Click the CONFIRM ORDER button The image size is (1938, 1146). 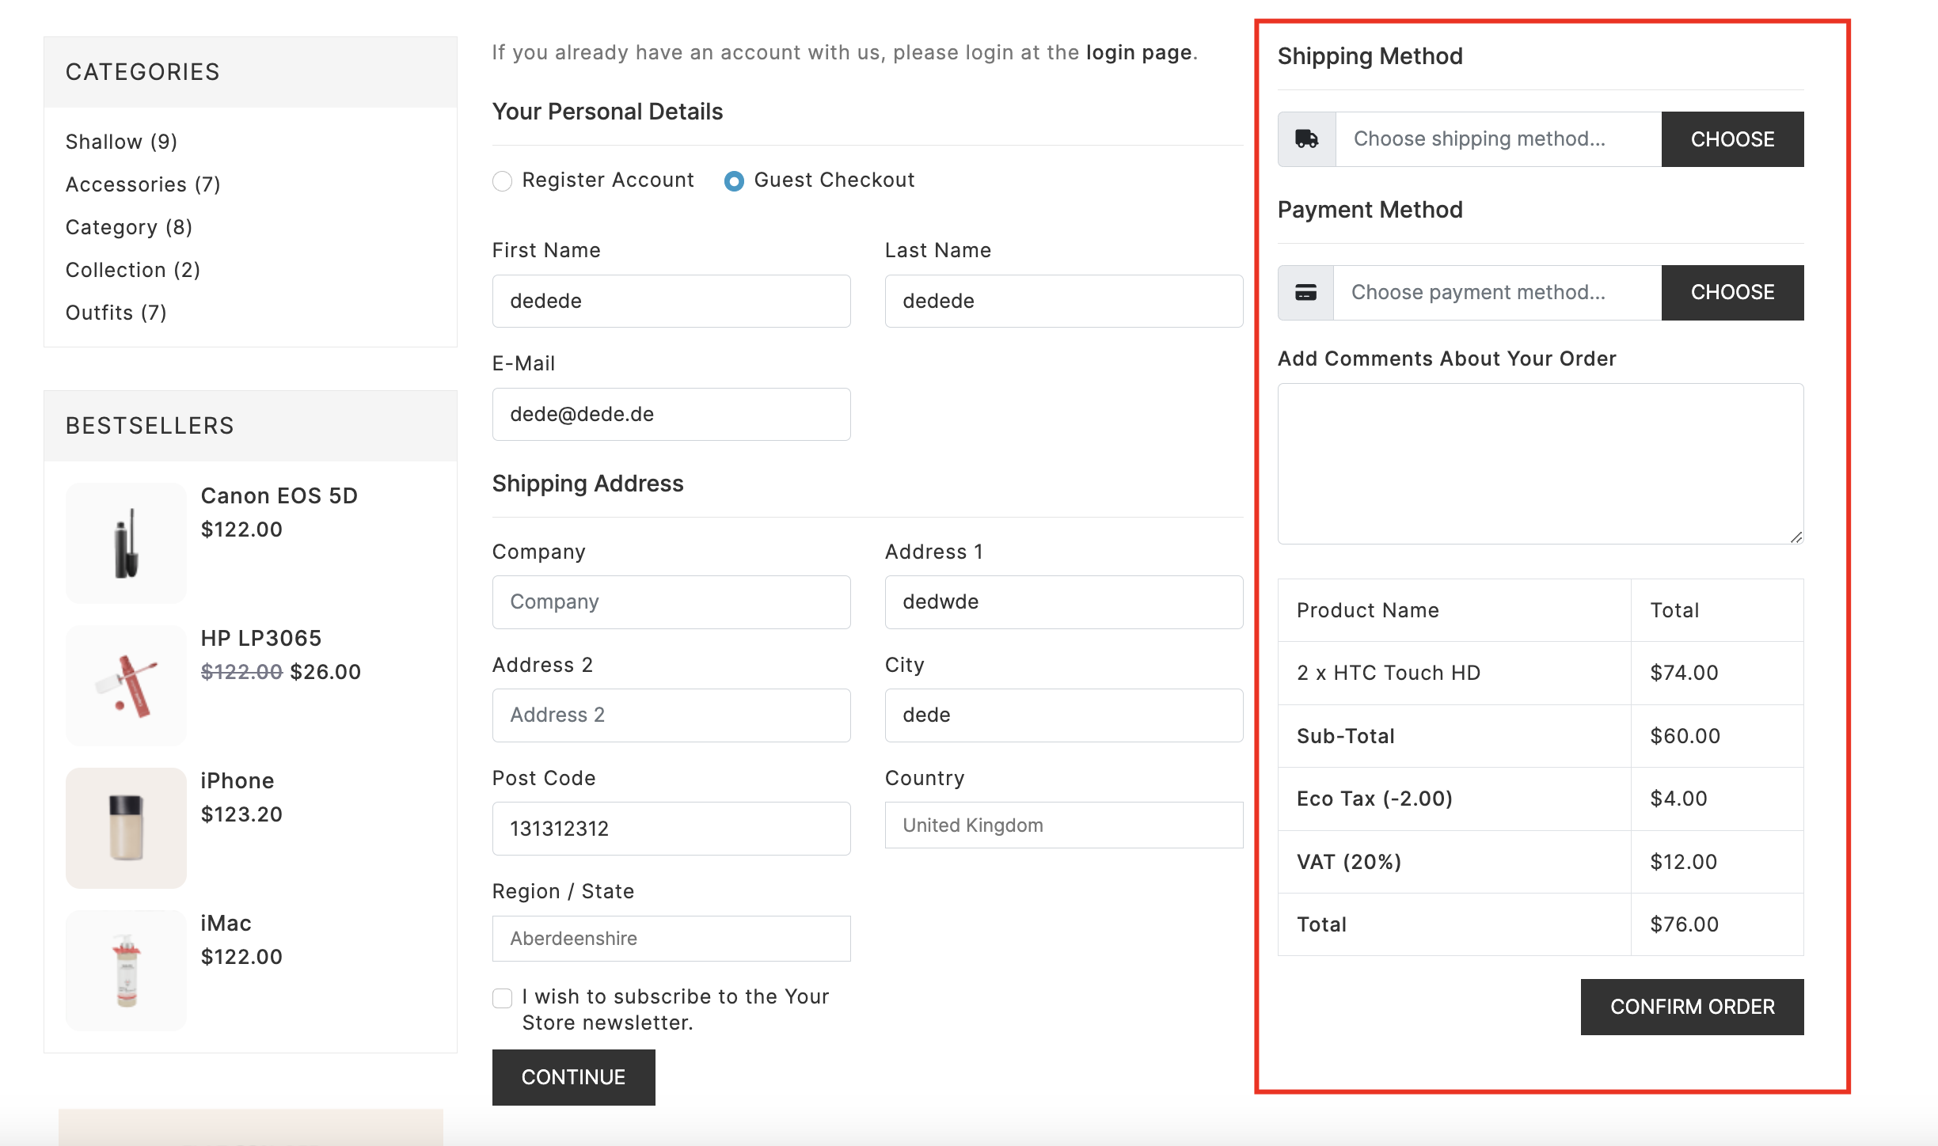(1692, 1007)
